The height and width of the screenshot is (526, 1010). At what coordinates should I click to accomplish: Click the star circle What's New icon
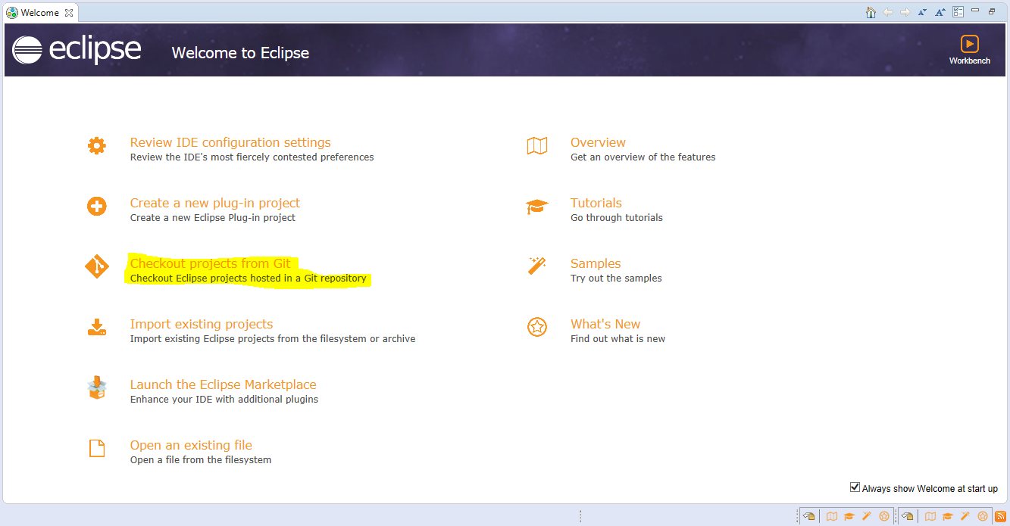[x=537, y=327]
